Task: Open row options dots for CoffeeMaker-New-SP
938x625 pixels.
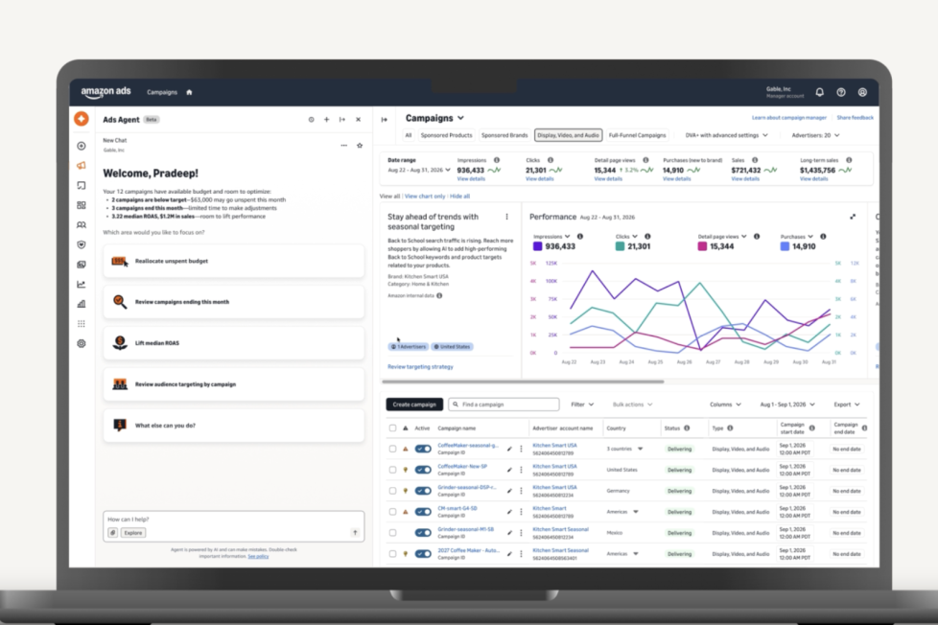Action: (521, 470)
